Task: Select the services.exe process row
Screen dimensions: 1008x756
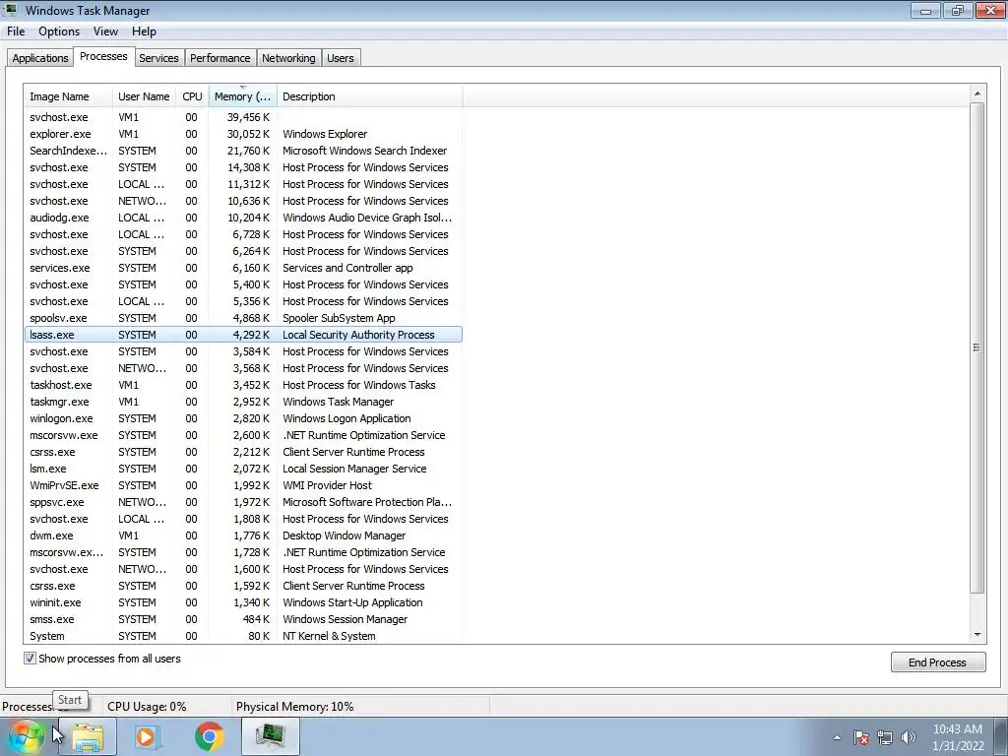Action: 243,268
